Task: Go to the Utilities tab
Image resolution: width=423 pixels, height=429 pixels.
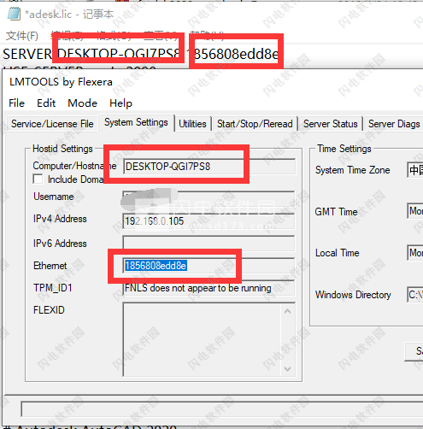Action: coord(192,124)
